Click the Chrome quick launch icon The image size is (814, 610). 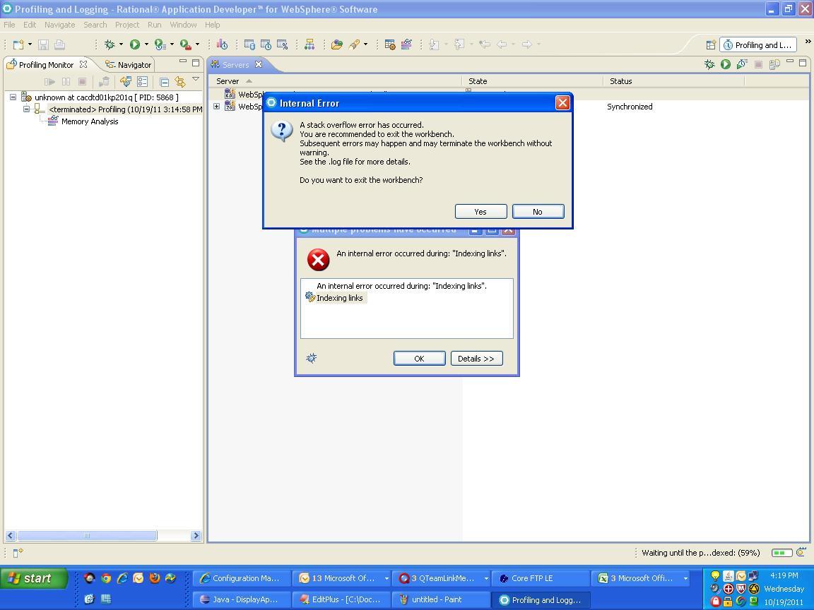click(106, 578)
